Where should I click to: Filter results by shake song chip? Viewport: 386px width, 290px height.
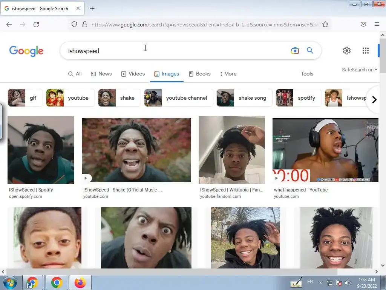(x=244, y=98)
